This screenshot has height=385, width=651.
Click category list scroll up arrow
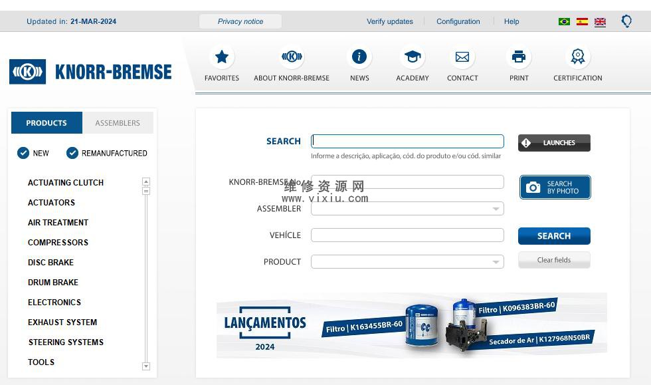click(145, 182)
